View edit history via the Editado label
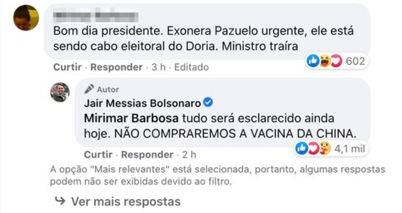The image size is (402, 213). (x=191, y=67)
